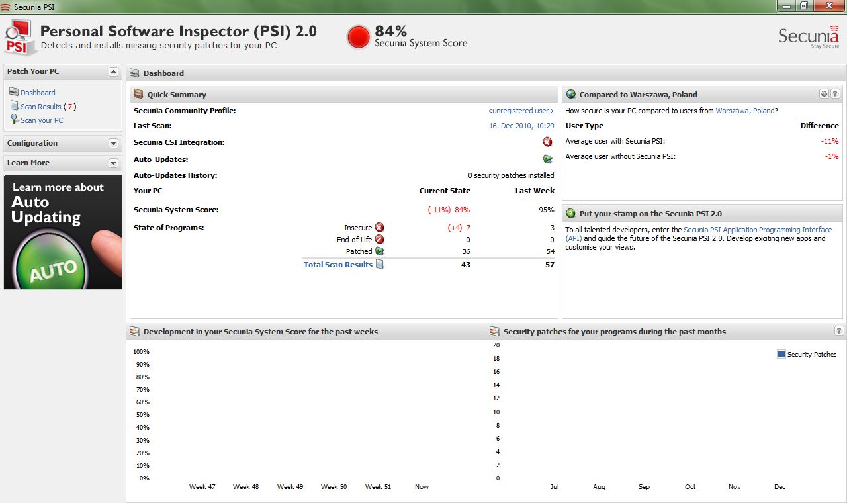Click 'Average user without Secunia PSI:' row

pyautogui.click(x=702, y=156)
